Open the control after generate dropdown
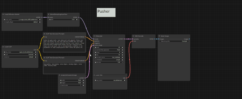Screen dimensions: 242x99 (109, 50)
